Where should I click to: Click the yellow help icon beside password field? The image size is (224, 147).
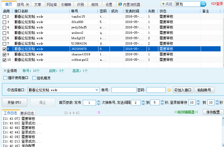pos(169,90)
